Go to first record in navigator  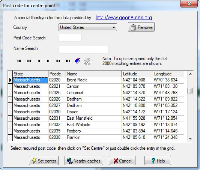[x=19, y=61]
